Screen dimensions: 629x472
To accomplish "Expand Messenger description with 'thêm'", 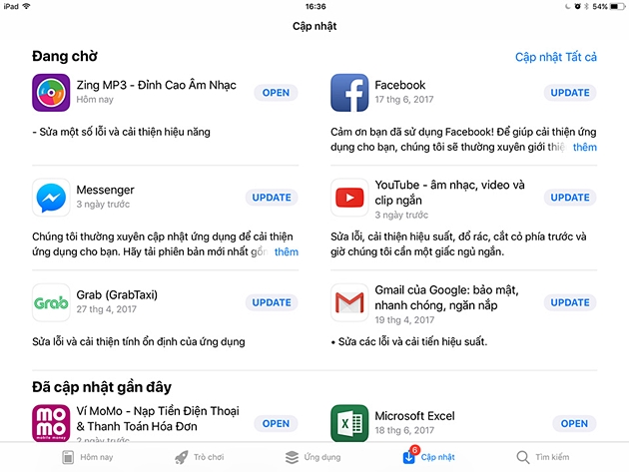I will [286, 251].
